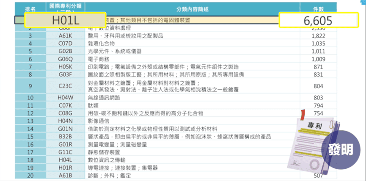Click the 國際專利分類 column header
This screenshot has width=366, height=181.
pos(66,8)
